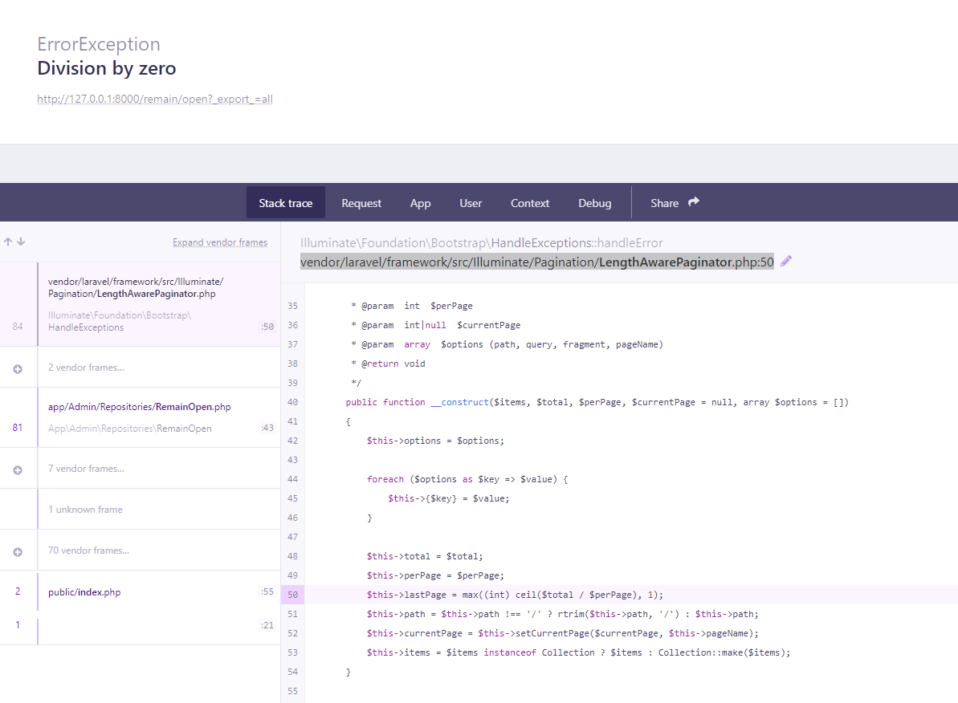Click the :55 line indicator for index.php
The image size is (958, 703).
[x=267, y=591]
